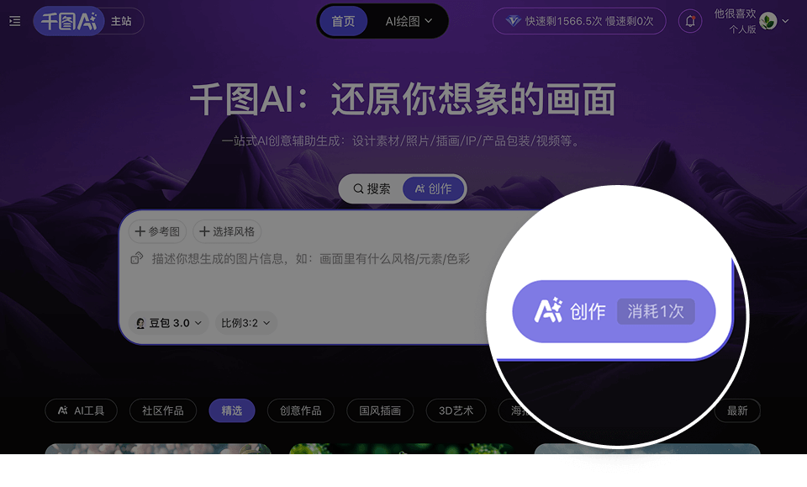Viewport: 807px width, 487px height.
Task: Click the 创作 消耗1次 generate button
Action: coord(614,311)
